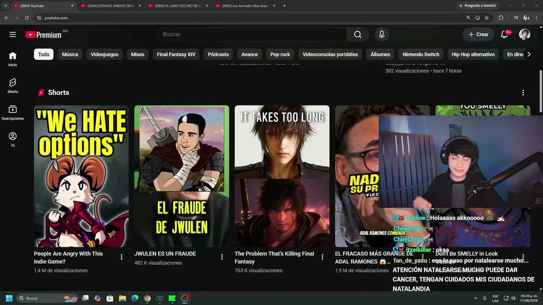Launch Microsoft Edge from the taskbar

click(134, 298)
